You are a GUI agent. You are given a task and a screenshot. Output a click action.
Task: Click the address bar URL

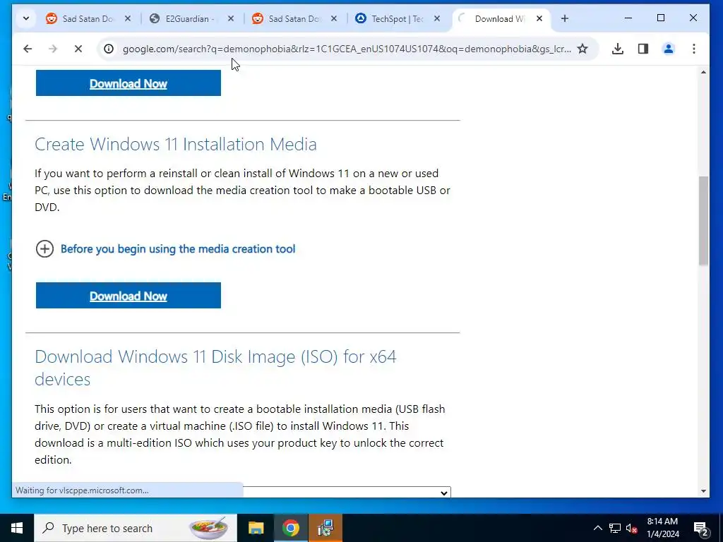coord(347,49)
